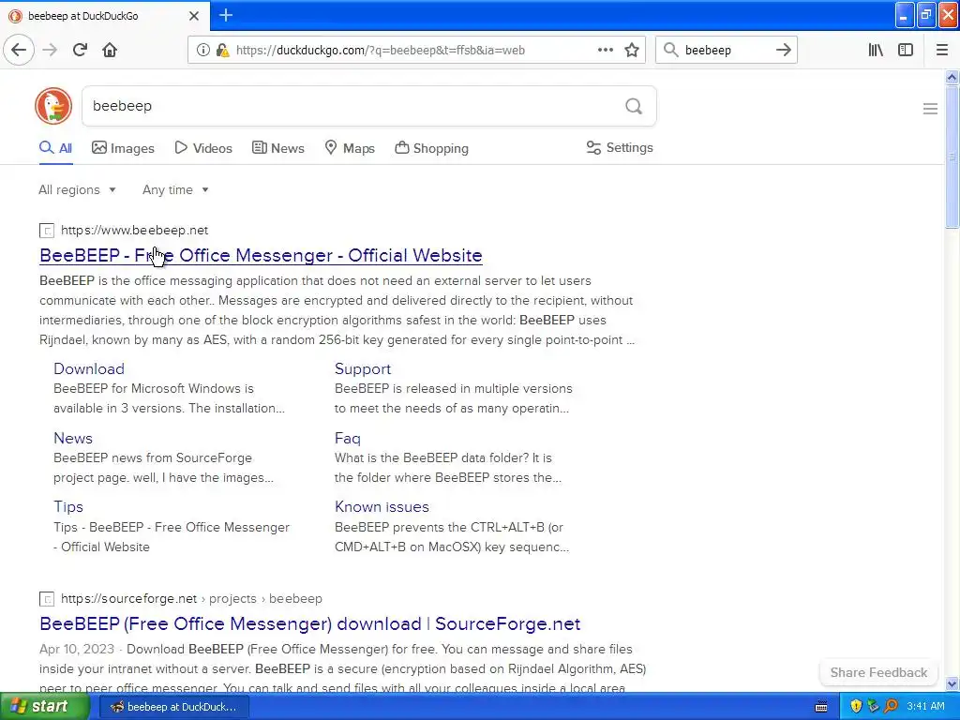960x720 pixels.
Task: Open the Settings dropdown
Action: (620, 147)
